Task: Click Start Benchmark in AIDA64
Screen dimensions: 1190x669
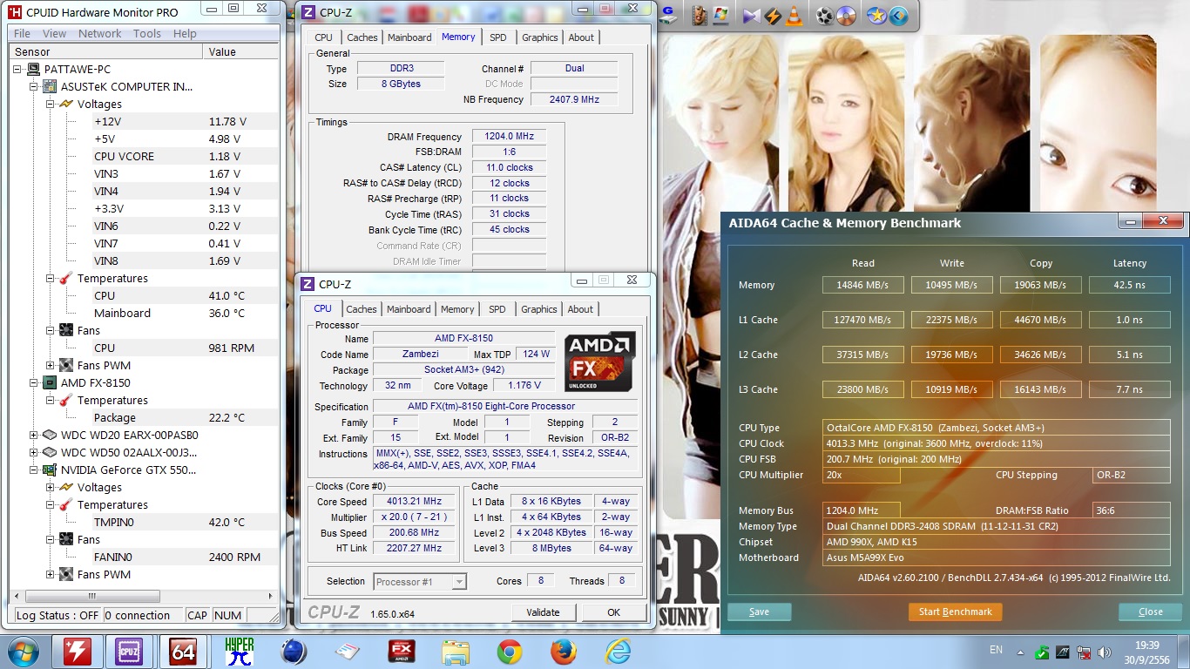Action: [x=955, y=612]
